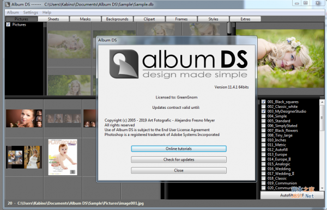Switch to the Sheets tab
This screenshot has height=210, width=327.
point(53,19)
